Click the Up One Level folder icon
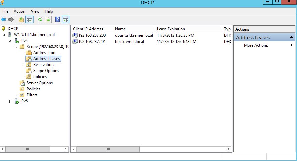This screenshot has height=161, width=297. pyautogui.click(x=22, y=20)
